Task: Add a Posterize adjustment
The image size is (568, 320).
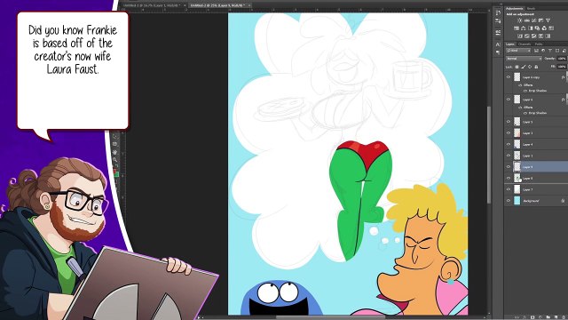Action: pyautogui.click(x=527, y=36)
